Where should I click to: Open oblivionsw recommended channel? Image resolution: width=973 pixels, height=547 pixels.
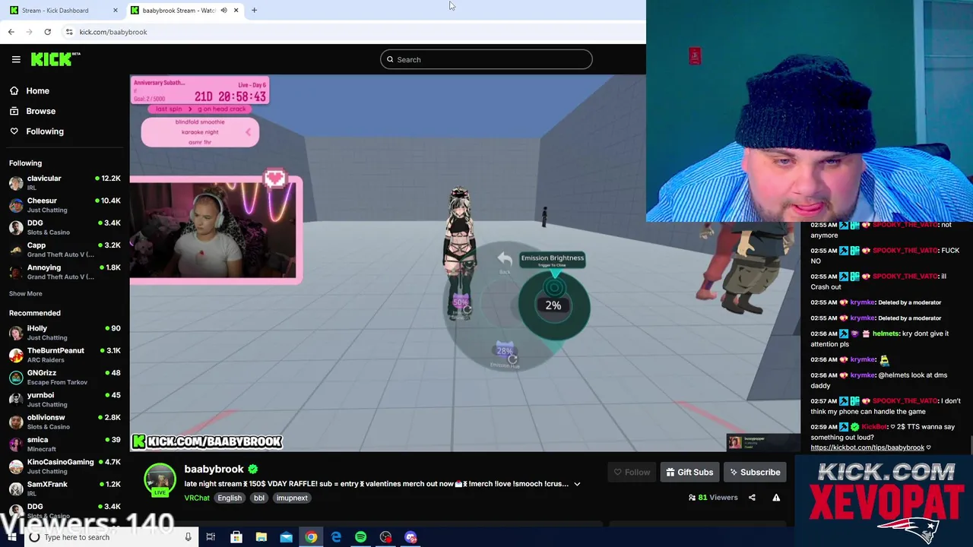[x=65, y=422]
